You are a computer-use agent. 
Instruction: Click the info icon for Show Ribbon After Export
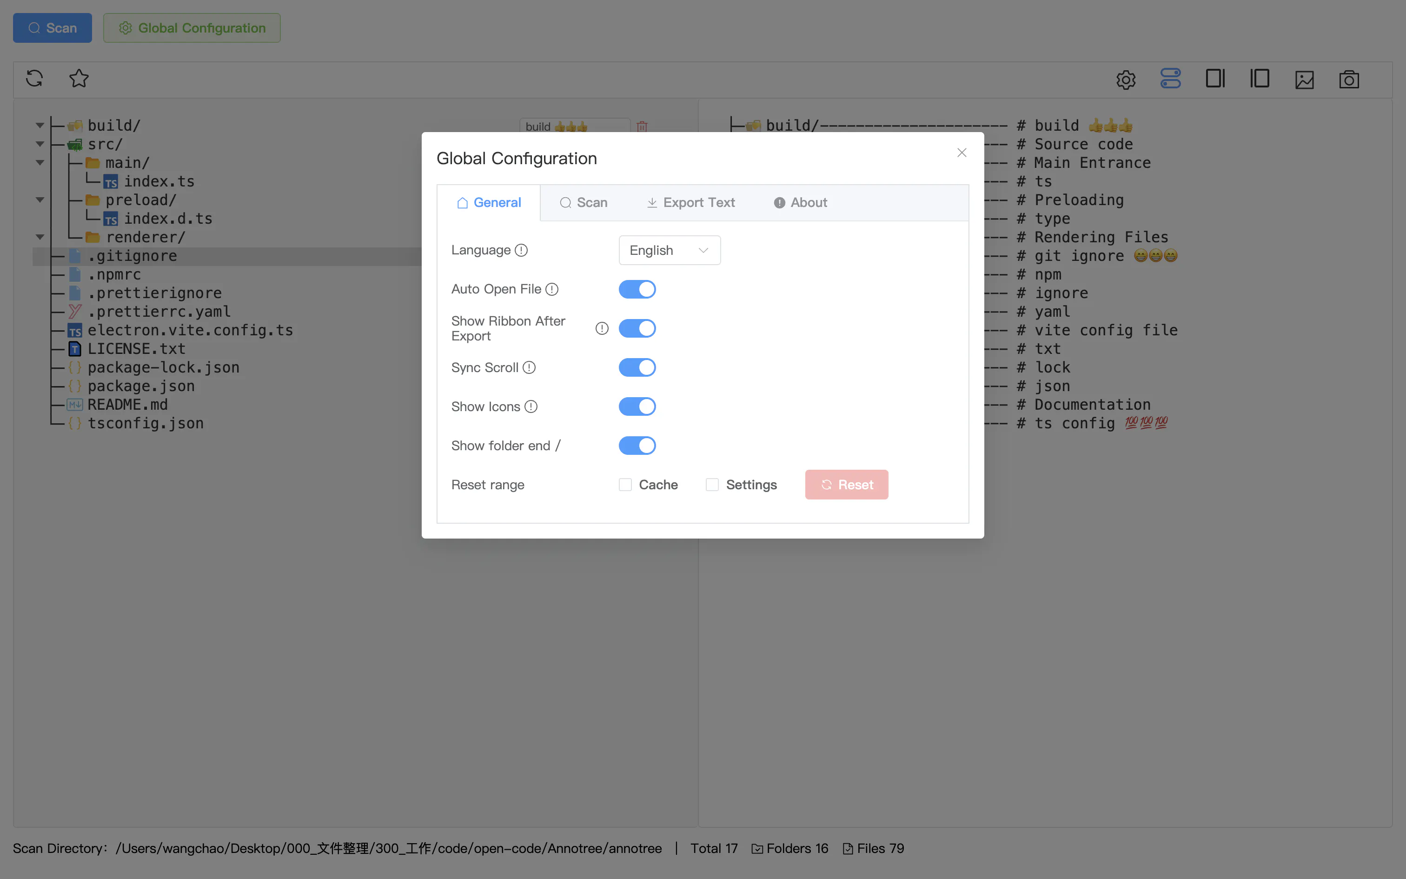point(602,328)
